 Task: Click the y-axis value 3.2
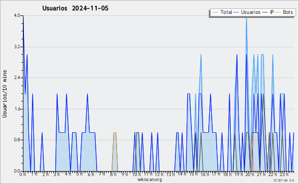(x=17, y=47)
